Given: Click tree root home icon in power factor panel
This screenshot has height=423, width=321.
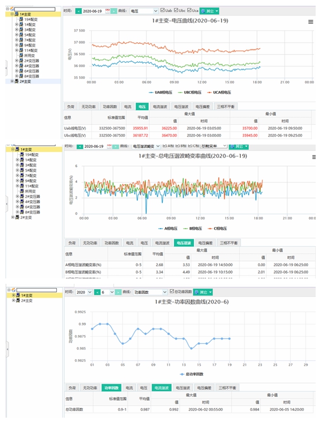Looking at the screenshot, I should 13,290.
